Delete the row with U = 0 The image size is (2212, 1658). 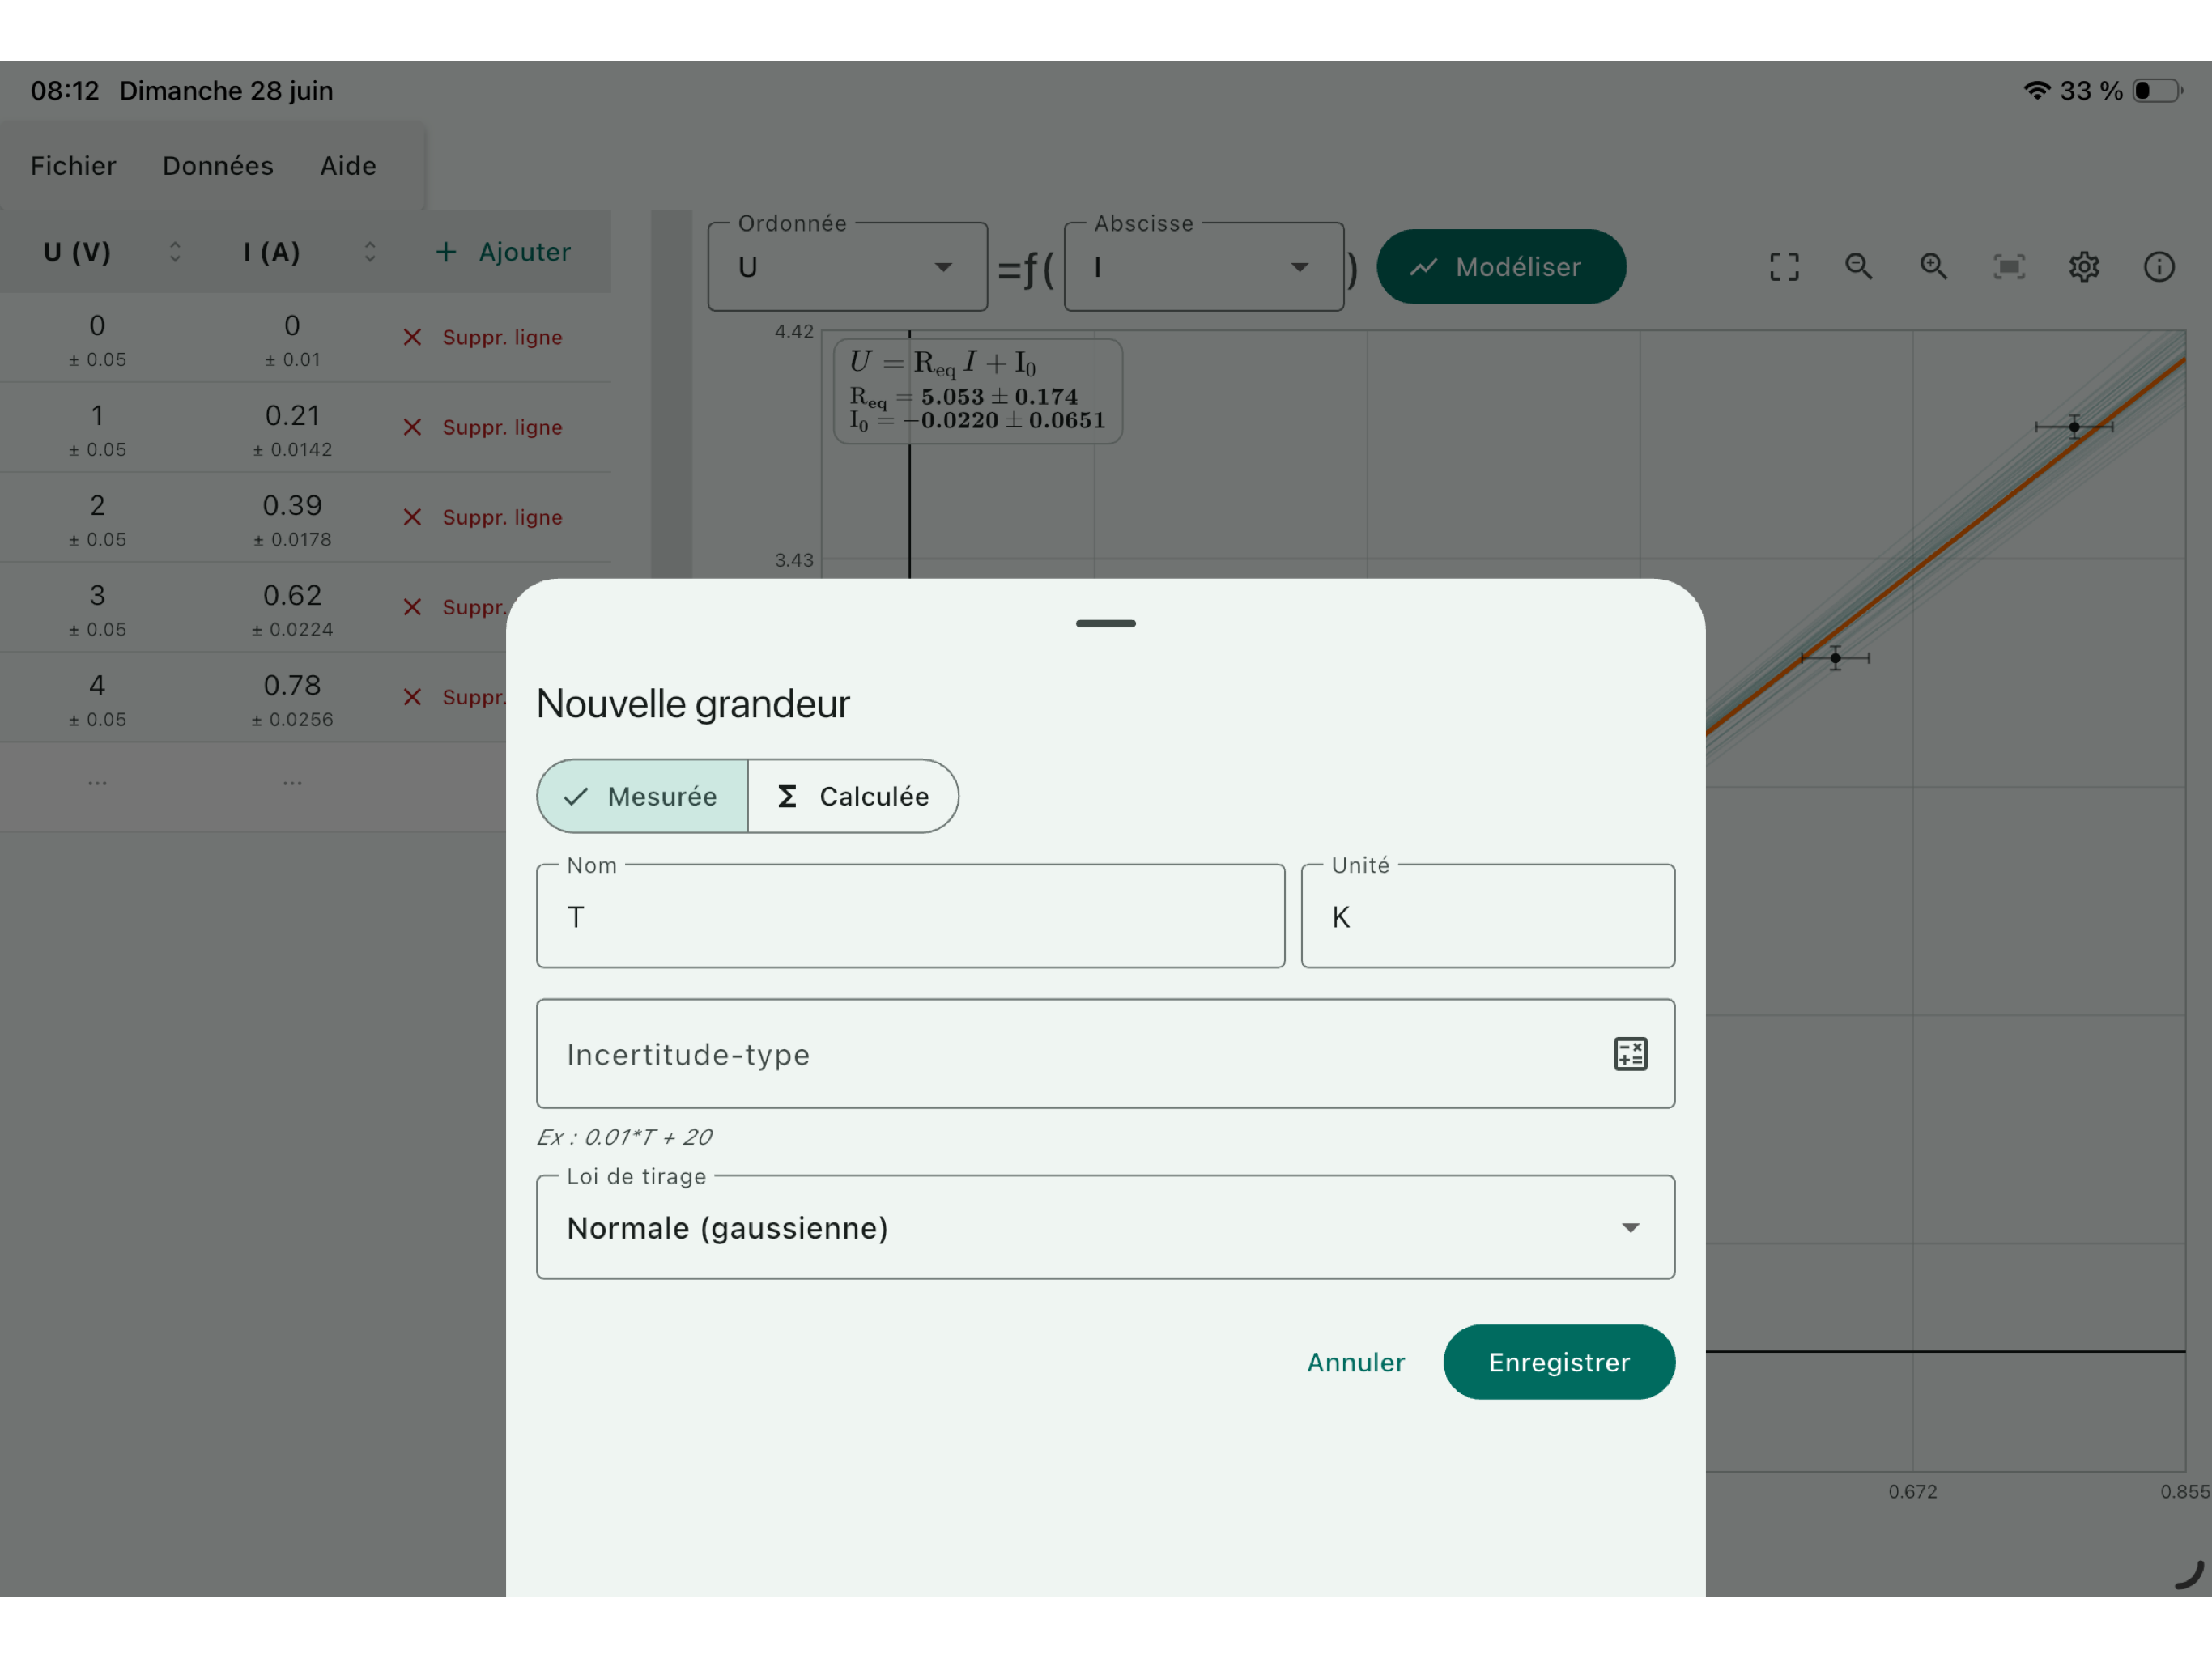click(483, 337)
